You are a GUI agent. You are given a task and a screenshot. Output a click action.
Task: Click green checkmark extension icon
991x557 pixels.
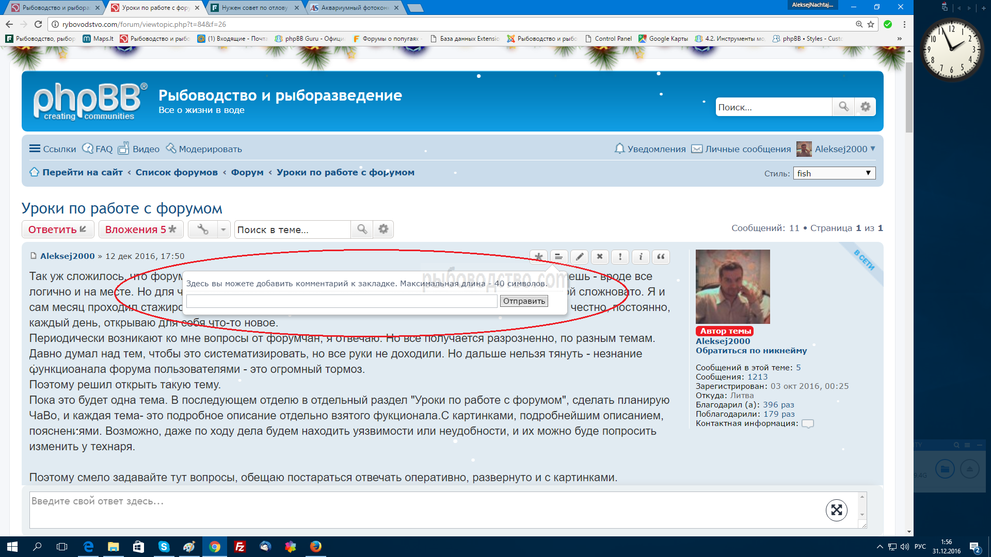(x=888, y=24)
